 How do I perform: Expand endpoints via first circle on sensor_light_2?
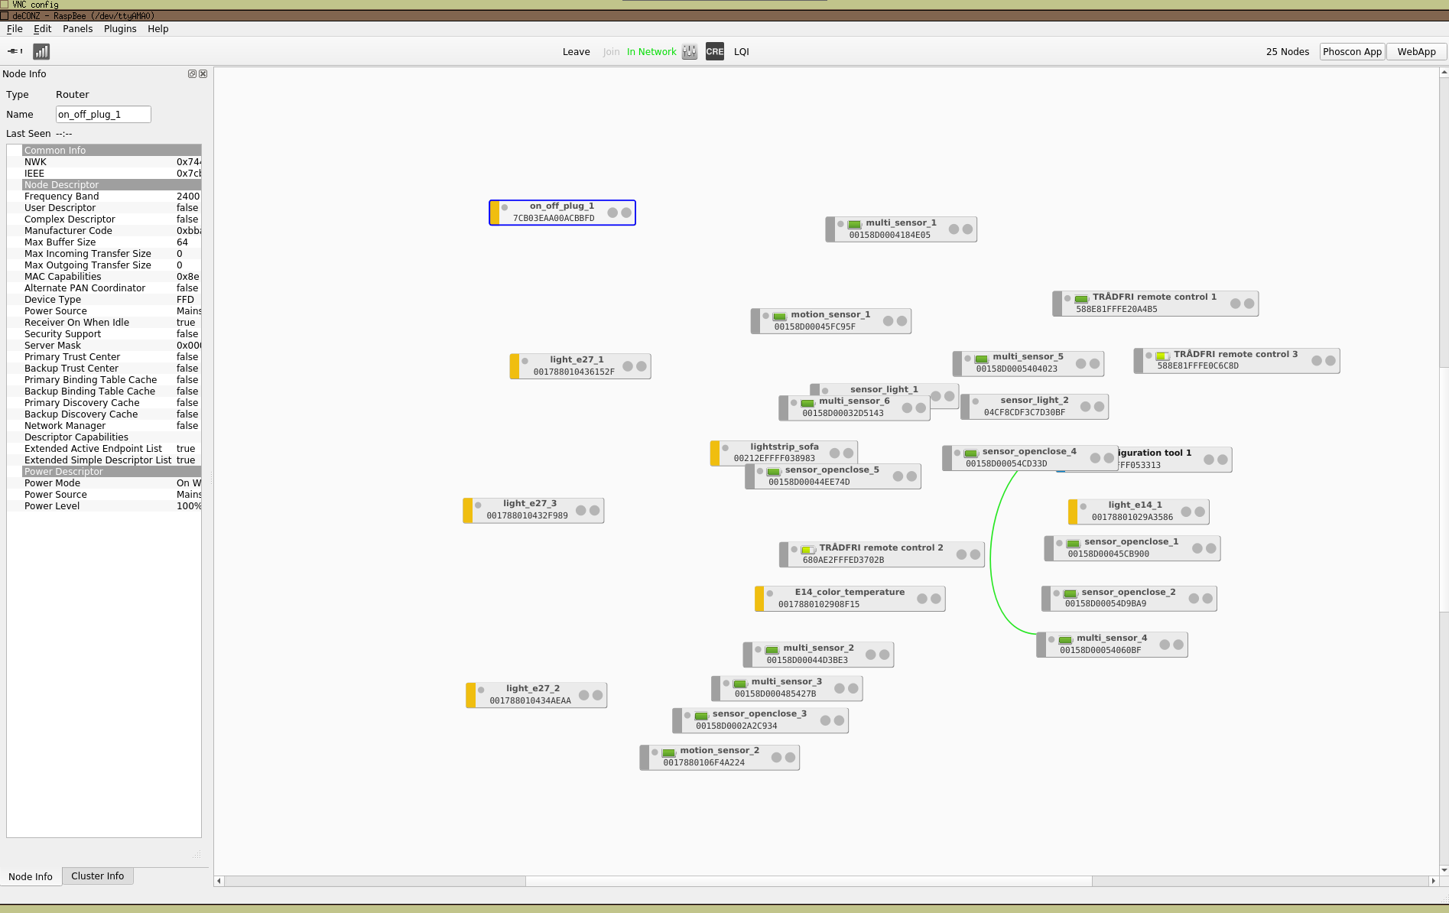[x=1085, y=406]
